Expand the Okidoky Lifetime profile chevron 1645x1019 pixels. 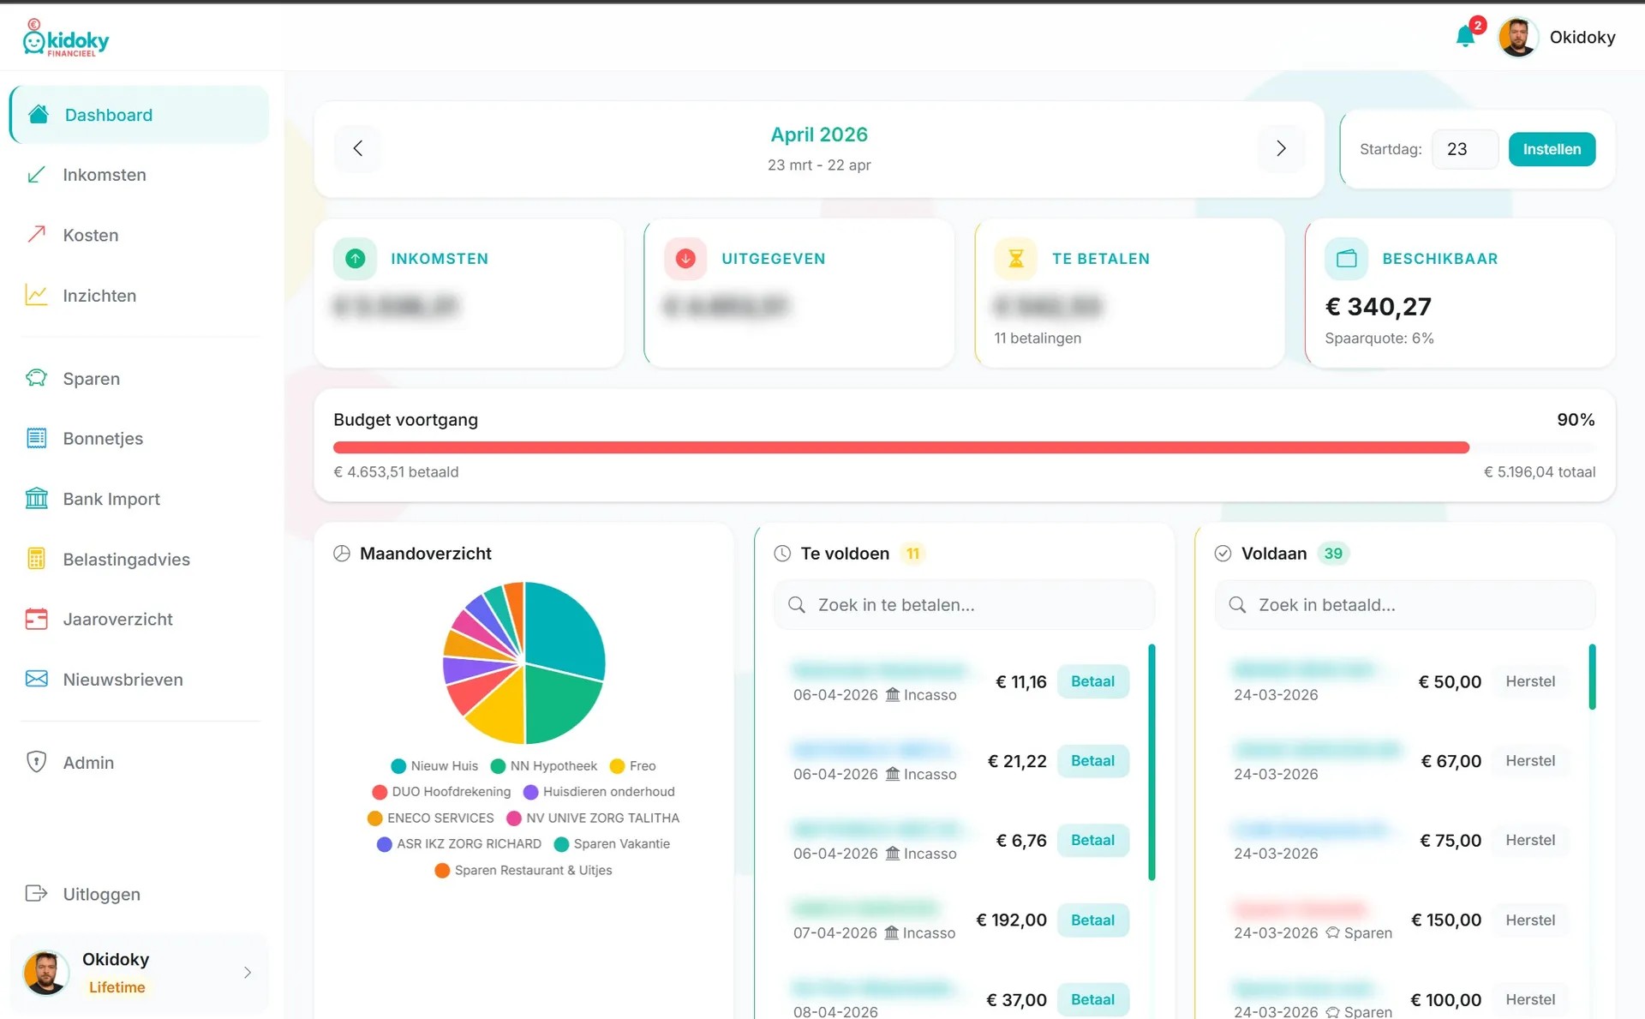247,972
